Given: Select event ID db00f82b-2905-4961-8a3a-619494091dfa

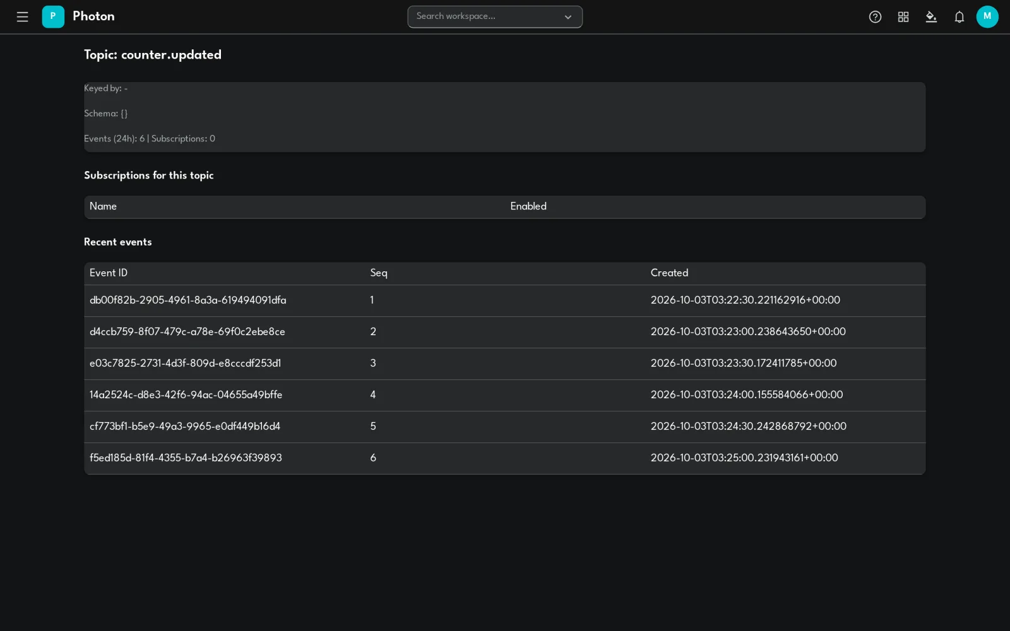Looking at the screenshot, I should (x=188, y=300).
